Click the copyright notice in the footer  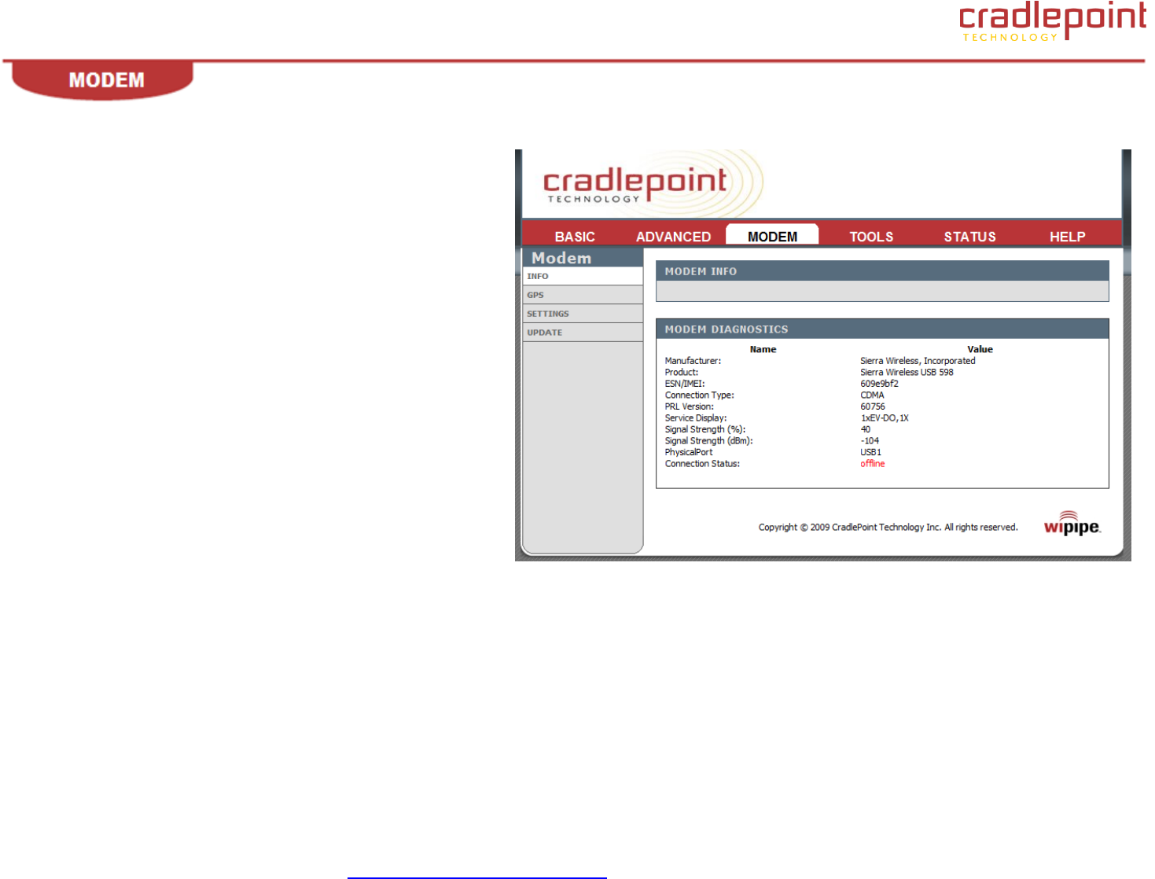tap(888, 527)
